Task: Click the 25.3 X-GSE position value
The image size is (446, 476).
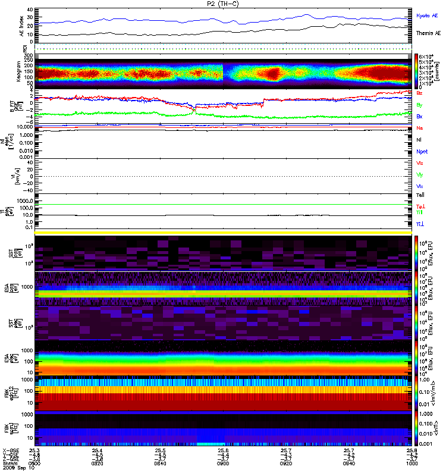Action: coord(34,450)
